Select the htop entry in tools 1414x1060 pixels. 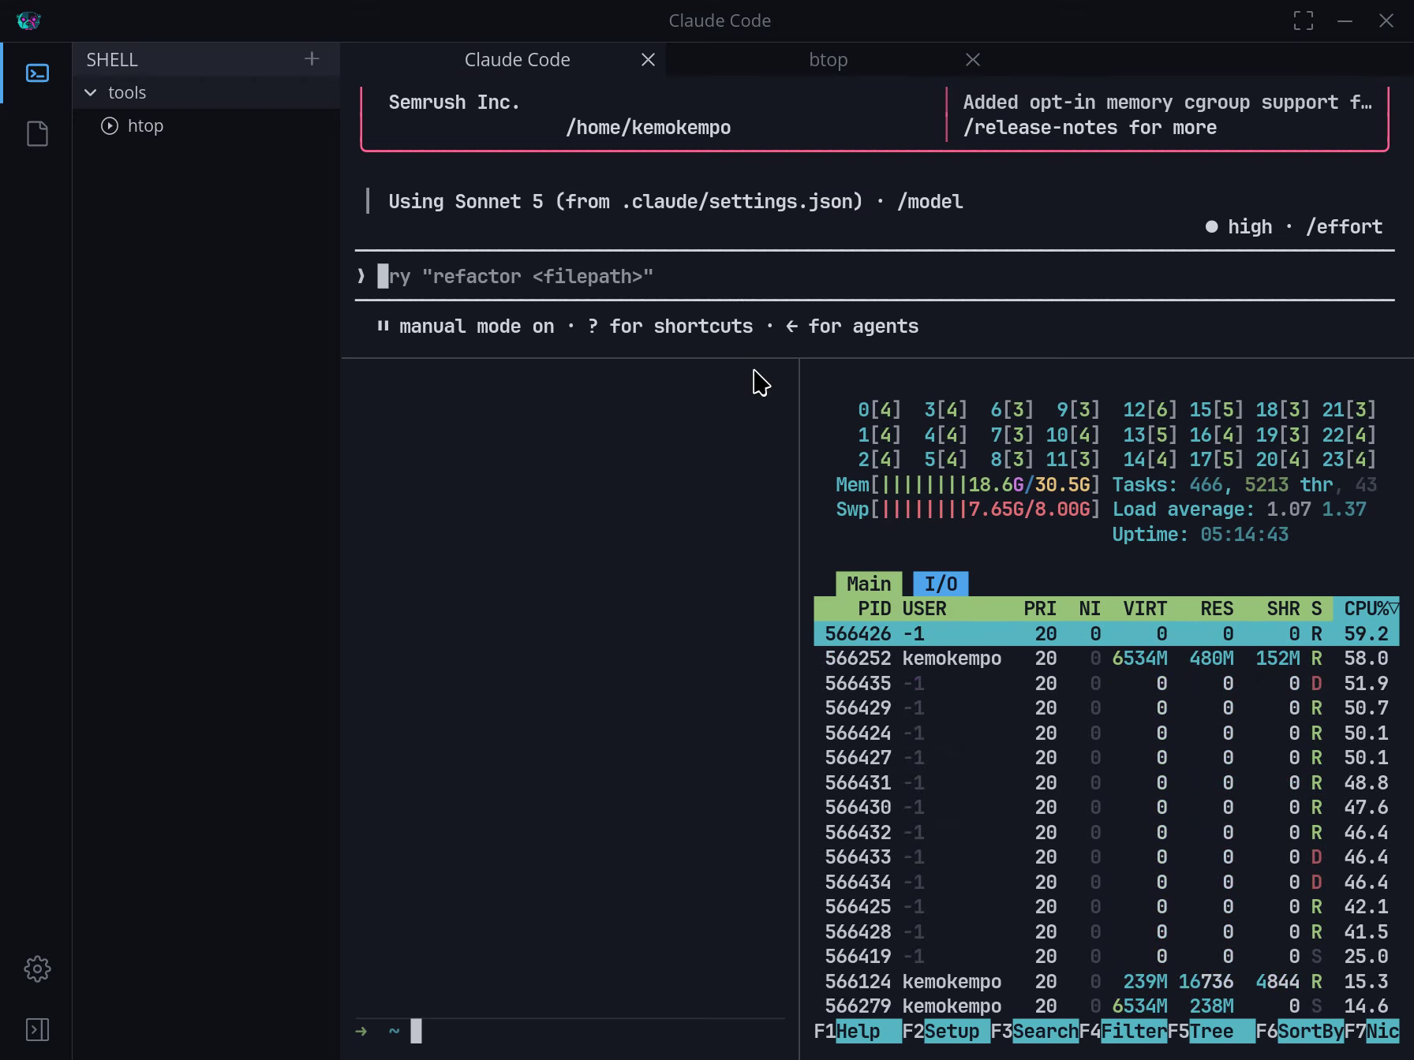pyautogui.click(x=145, y=125)
